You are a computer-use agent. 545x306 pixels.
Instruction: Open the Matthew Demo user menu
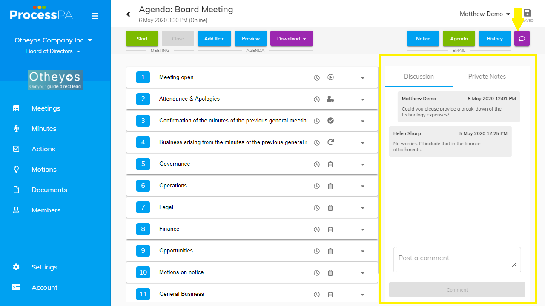[x=485, y=14]
